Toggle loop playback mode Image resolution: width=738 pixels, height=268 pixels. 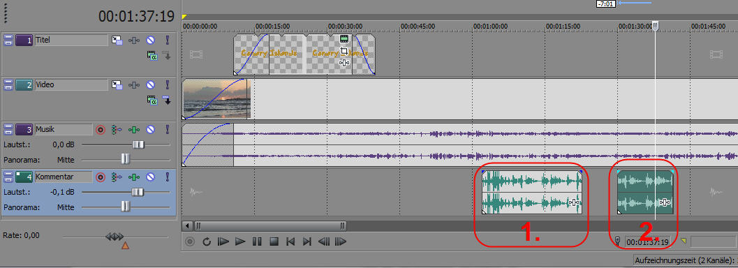point(207,241)
